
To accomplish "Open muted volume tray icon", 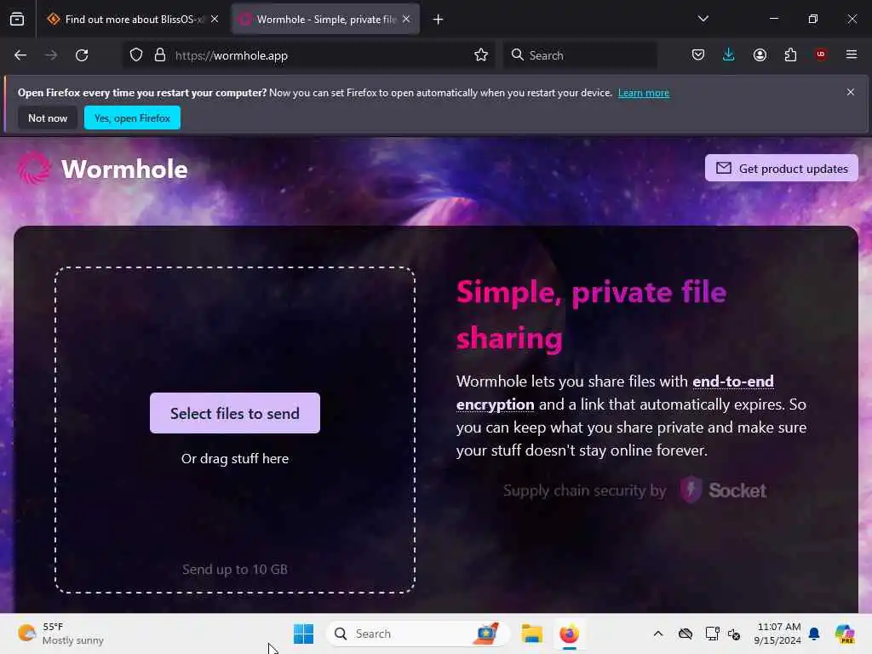I will click(733, 634).
